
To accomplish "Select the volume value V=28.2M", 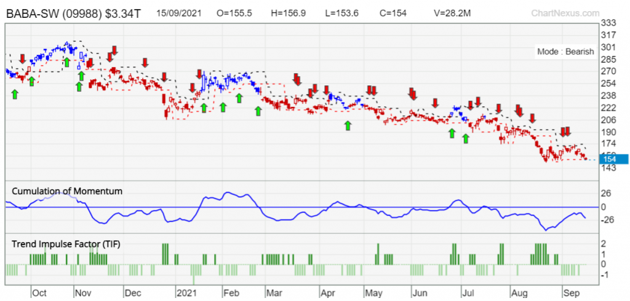I will pyautogui.click(x=453, y=14).
